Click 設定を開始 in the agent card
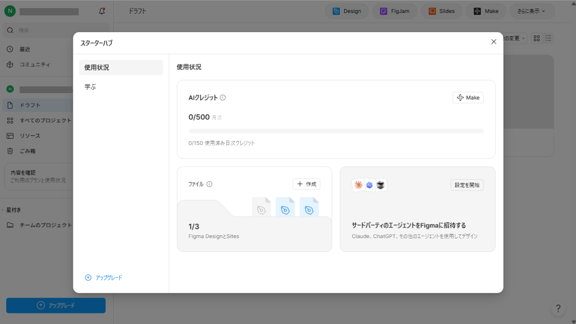 pos(467,185)
